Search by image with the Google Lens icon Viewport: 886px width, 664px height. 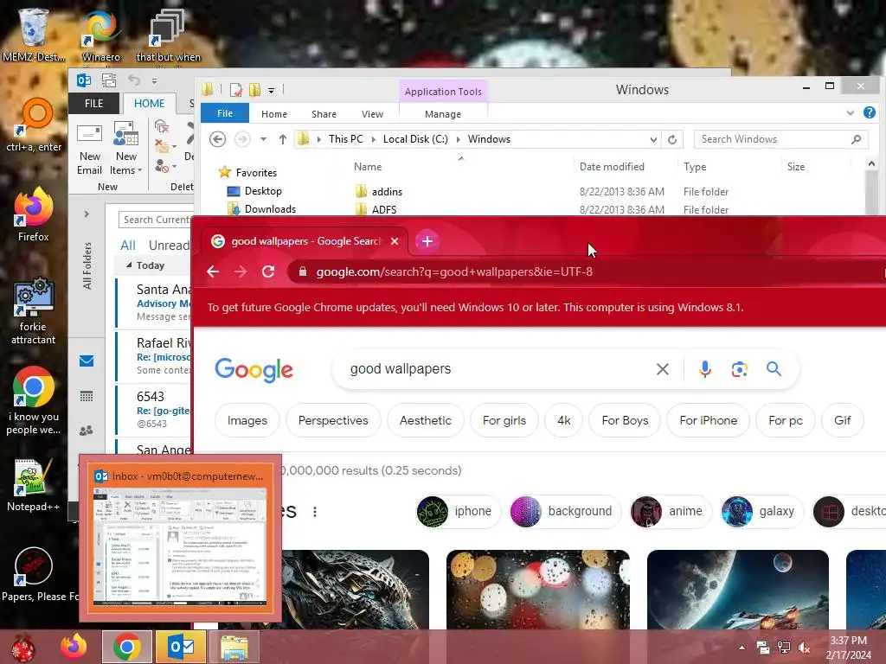pos(739,369)
